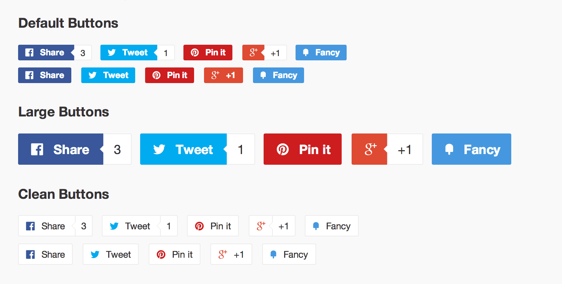Click the large Tweet button
The height and width of the screenshot is (284, 562).
[x=183, y=149]
